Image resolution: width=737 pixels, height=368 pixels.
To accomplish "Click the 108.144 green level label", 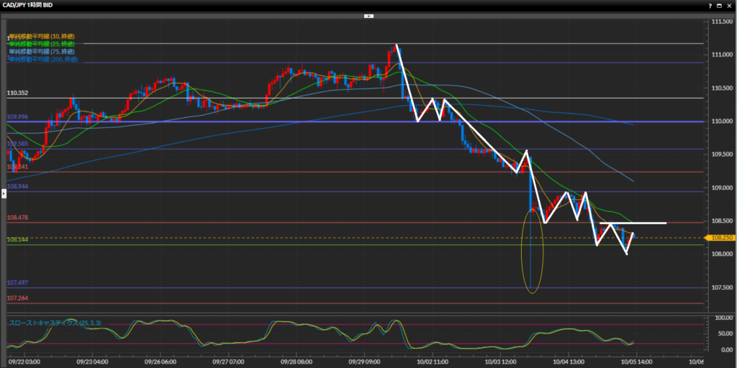I will 17,240.
